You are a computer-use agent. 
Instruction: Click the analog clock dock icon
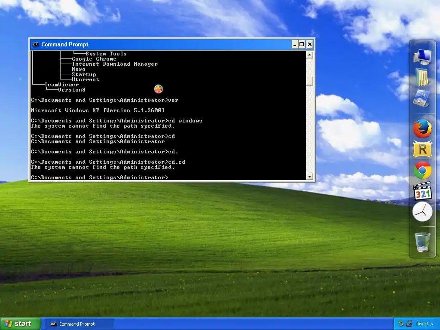point(422,212)
